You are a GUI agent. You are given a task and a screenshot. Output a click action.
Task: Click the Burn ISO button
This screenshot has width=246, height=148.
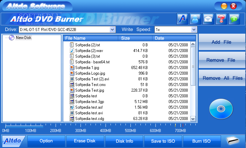[202, 141]
